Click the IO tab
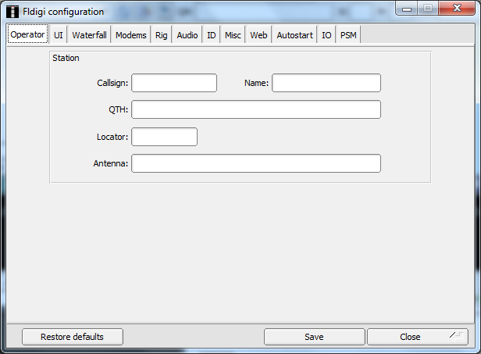 pyautogui.click(x=326, y=35)
